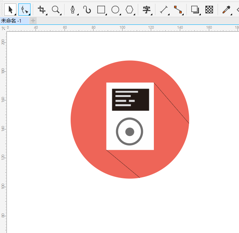
Task: Pick the checkered Transparency tool
Action: 209,10
